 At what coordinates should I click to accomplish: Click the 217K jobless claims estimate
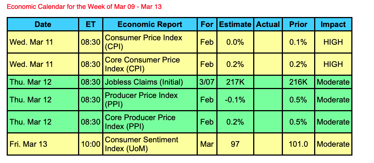[235, 82]
